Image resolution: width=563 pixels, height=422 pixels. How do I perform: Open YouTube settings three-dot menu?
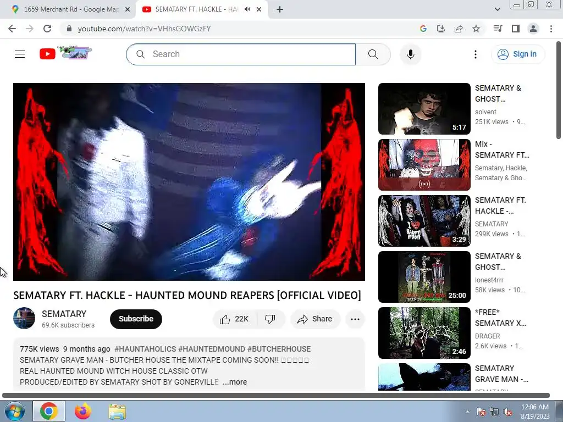coord(476,54)
